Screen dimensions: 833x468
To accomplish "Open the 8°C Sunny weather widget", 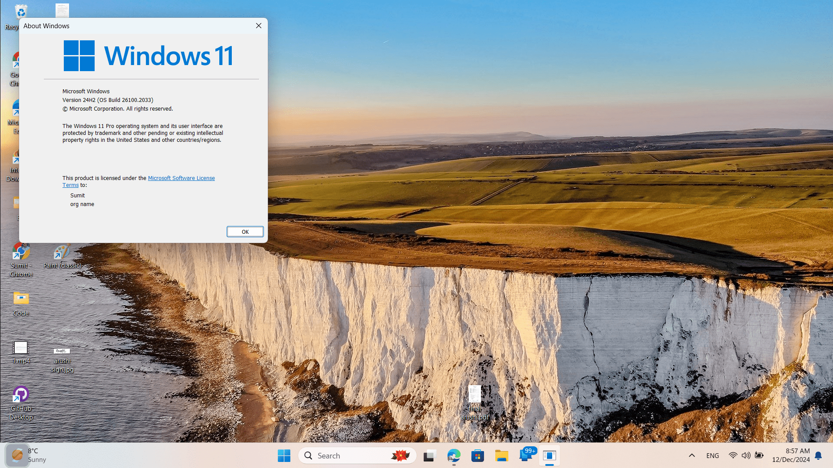I will point(27,455).
